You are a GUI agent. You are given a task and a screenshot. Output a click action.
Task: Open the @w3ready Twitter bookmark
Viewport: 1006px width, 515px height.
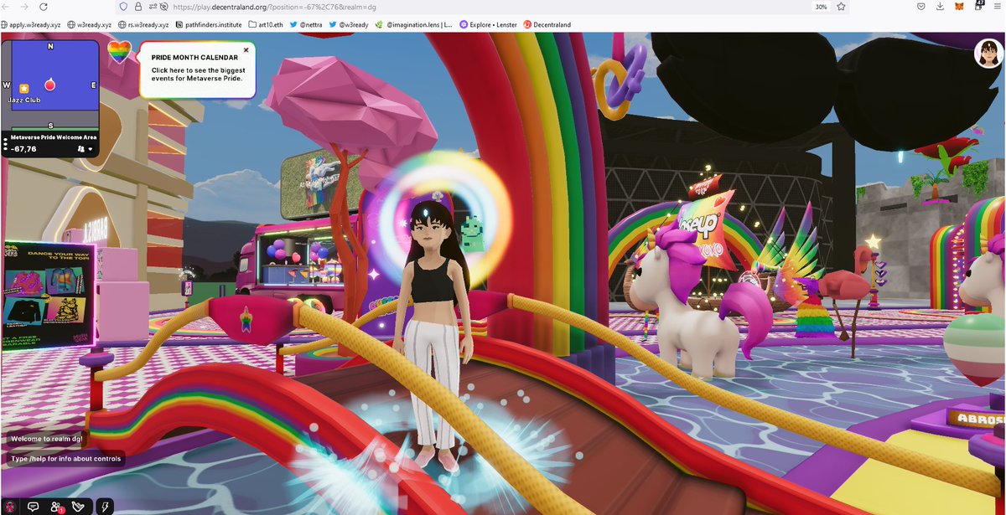click(348, 24)
